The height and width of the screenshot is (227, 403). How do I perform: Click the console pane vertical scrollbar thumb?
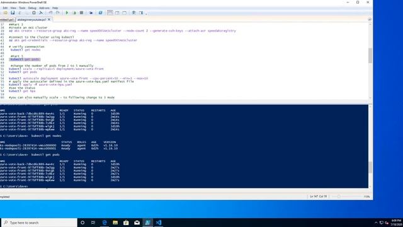(x=370, y=167)
